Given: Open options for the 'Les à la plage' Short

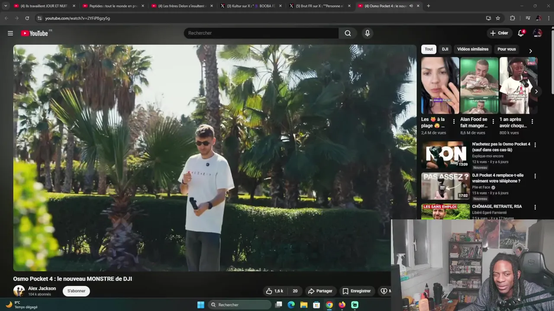Looking at the screenshot, I should [x=454, y=122].
